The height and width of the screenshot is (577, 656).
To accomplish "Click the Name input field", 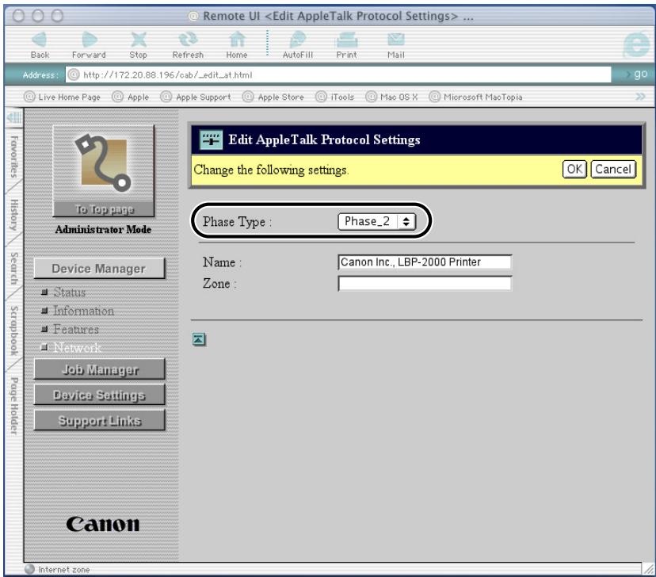I will 425,262.
